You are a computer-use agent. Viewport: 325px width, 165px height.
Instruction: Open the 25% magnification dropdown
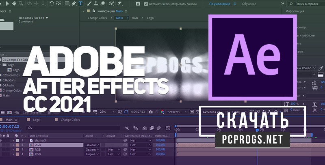(x=108, y=111)
